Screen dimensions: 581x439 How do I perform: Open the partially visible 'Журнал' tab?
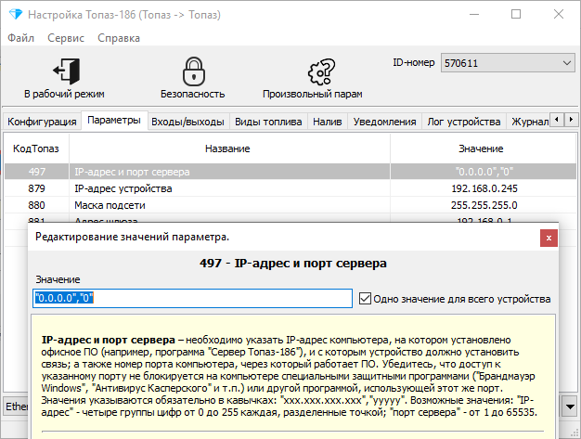click(x=530, y=122)
